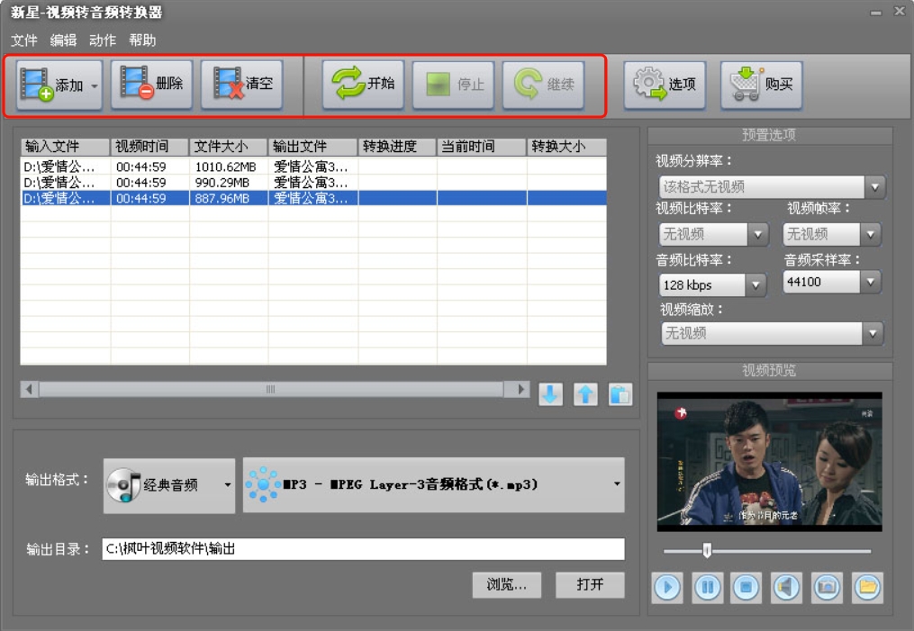The image size is (914, 631).
Task: Take a snapshot with the camera icon
Action: click(827, 588)
